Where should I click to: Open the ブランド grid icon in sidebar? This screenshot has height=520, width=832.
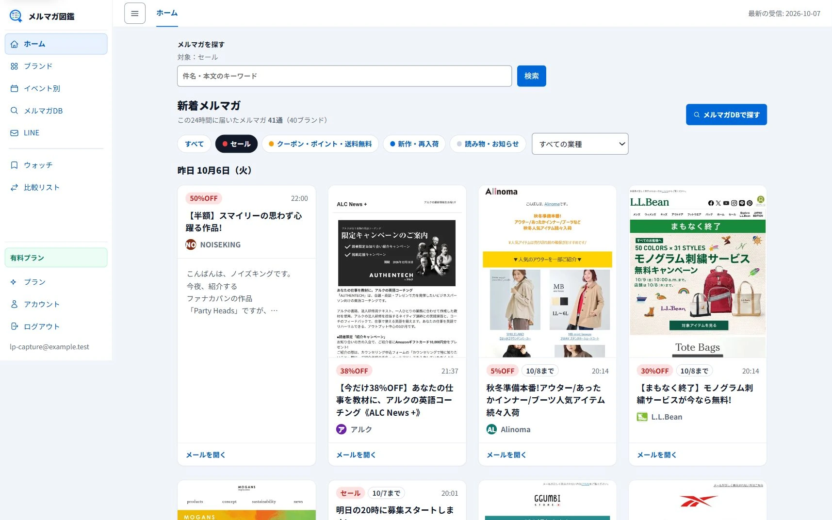[14, 66]
